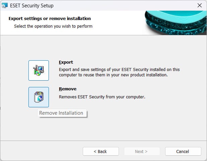The width and height of the screenshot is (207, 161).
Task: Click the ESET Security Setup title text
Action: pos(32,6)
